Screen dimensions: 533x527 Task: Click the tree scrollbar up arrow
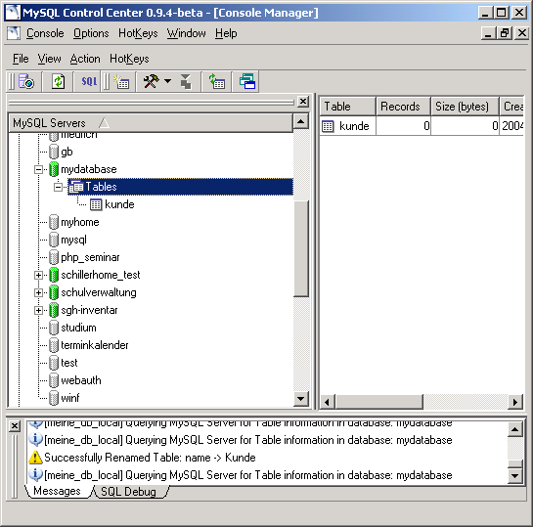301,121
